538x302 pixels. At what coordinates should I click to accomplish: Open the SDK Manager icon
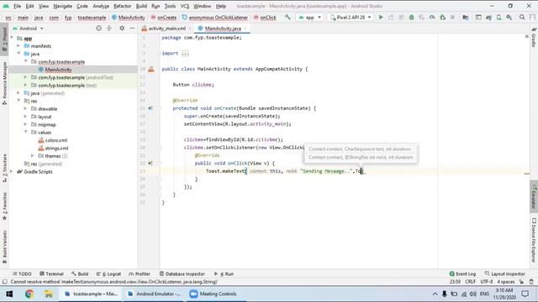click(x=509, y=17)
